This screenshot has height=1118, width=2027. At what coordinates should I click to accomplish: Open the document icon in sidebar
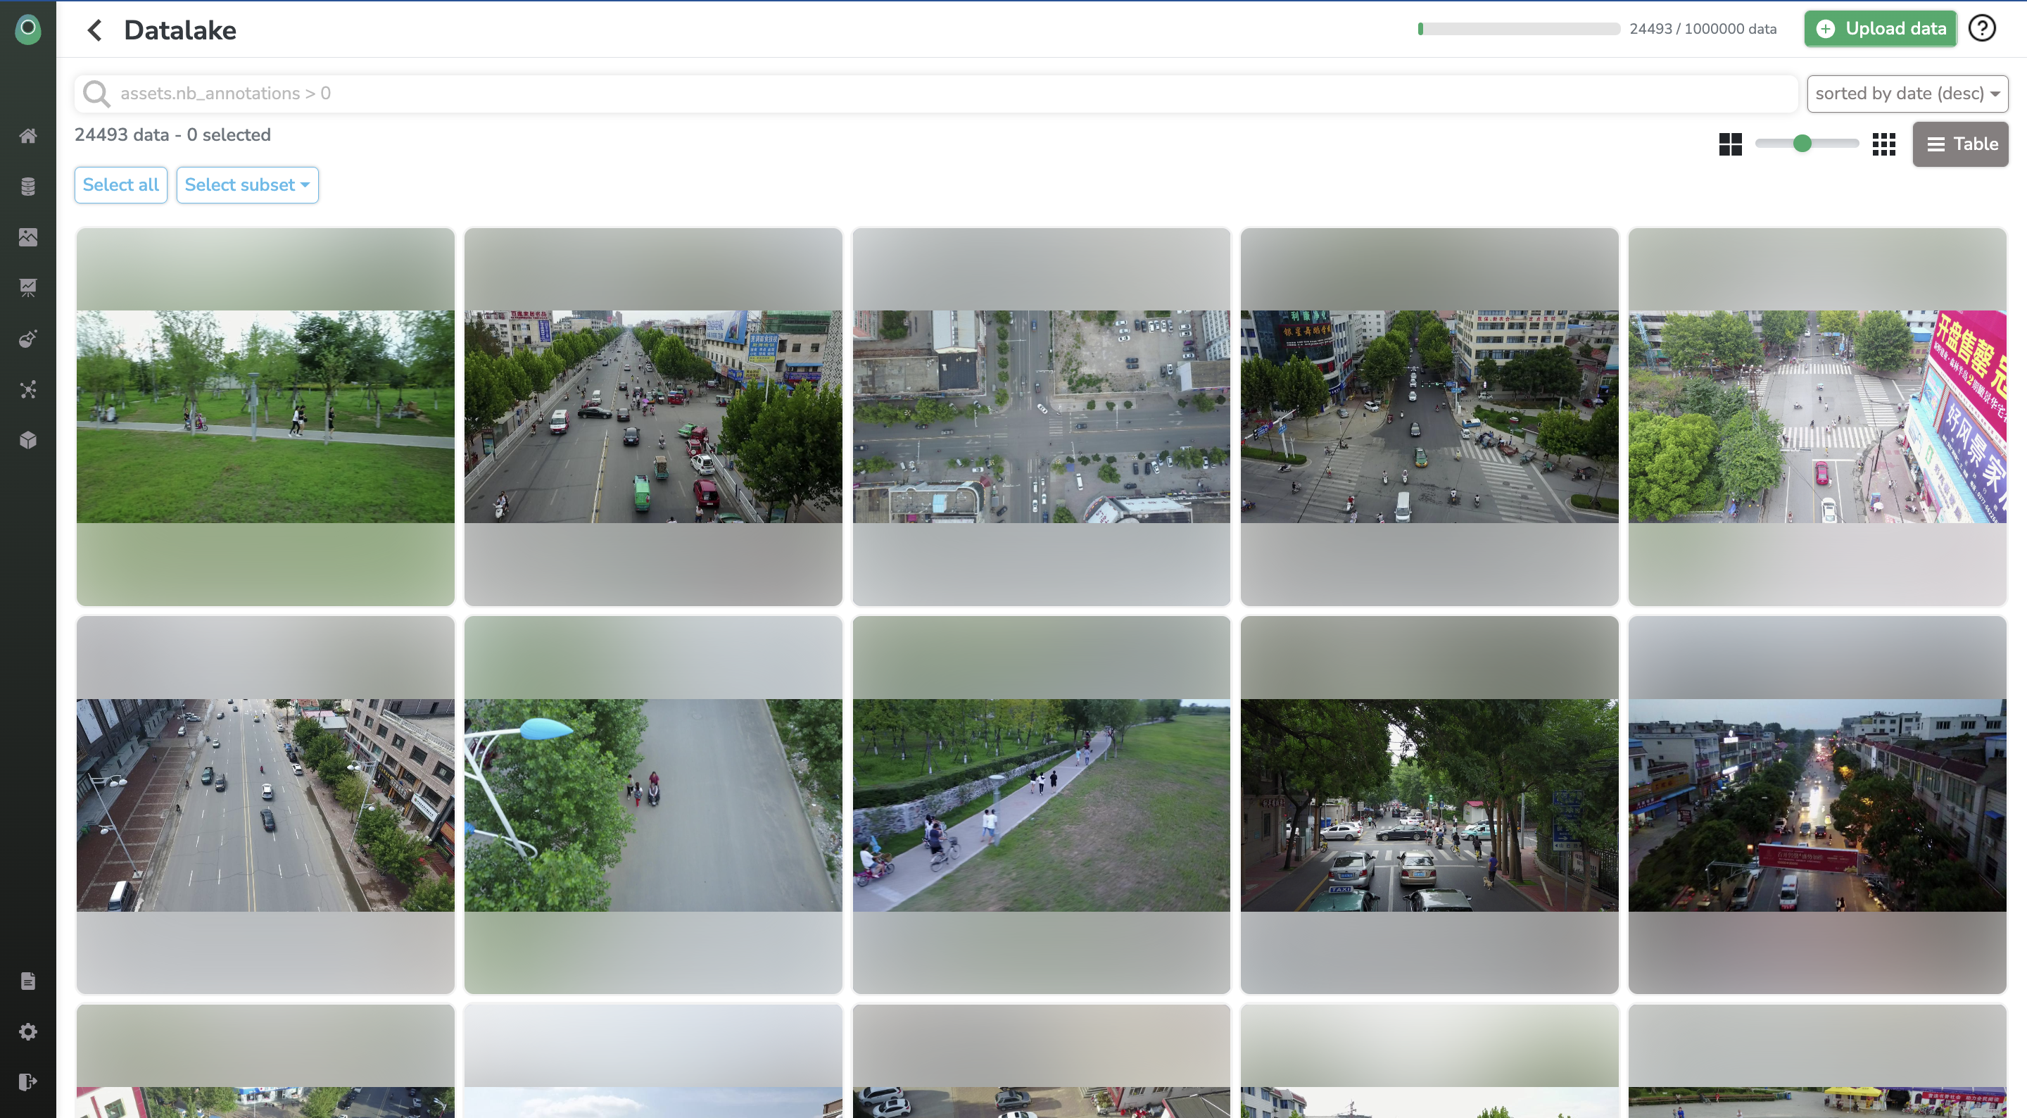pos(27,981)
